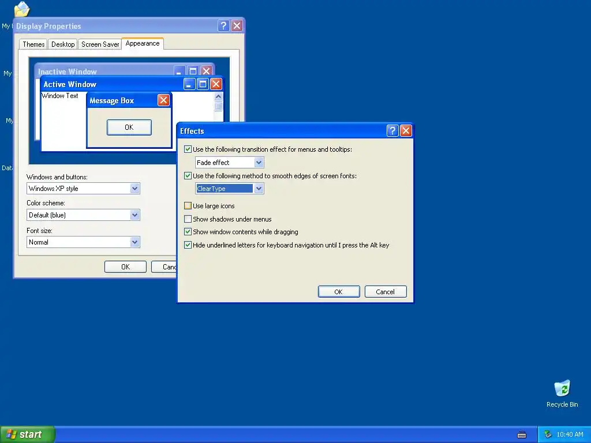Image resolution: width=591 pixels, height=443 pixels.
Task: Close the Display Properties window
Action: click(237, 25)
